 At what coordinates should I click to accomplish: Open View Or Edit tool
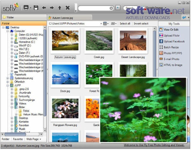coord(169,30)
